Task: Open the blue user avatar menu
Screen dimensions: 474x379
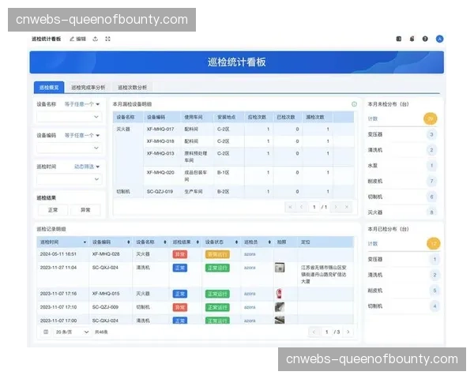Action: [439, 39]
